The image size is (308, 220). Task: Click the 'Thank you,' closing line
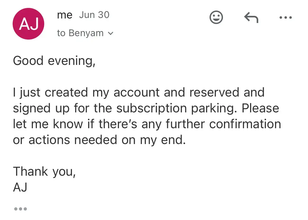[44, 171]
